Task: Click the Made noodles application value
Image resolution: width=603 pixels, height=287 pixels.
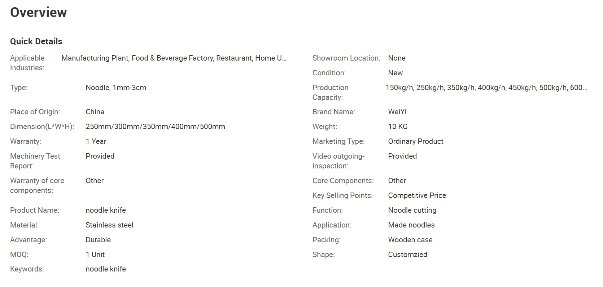Action: (411, 225)
